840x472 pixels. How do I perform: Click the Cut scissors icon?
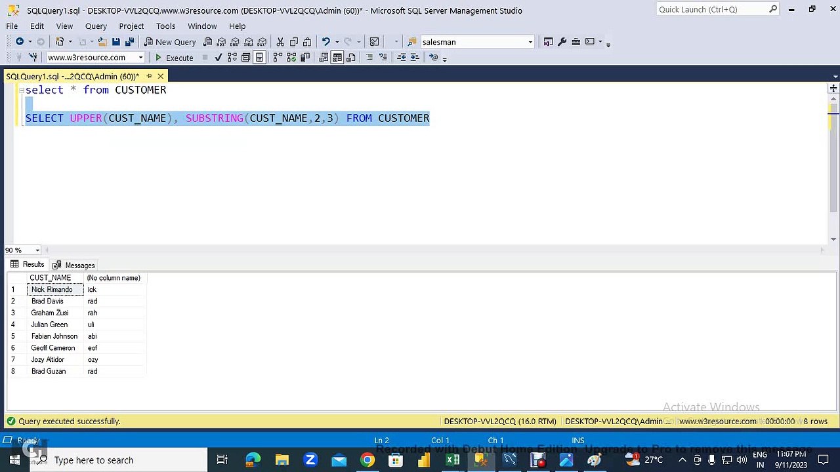click(280, 42)
